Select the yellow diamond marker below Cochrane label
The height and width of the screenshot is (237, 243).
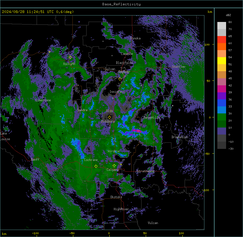tap(96, 166)
